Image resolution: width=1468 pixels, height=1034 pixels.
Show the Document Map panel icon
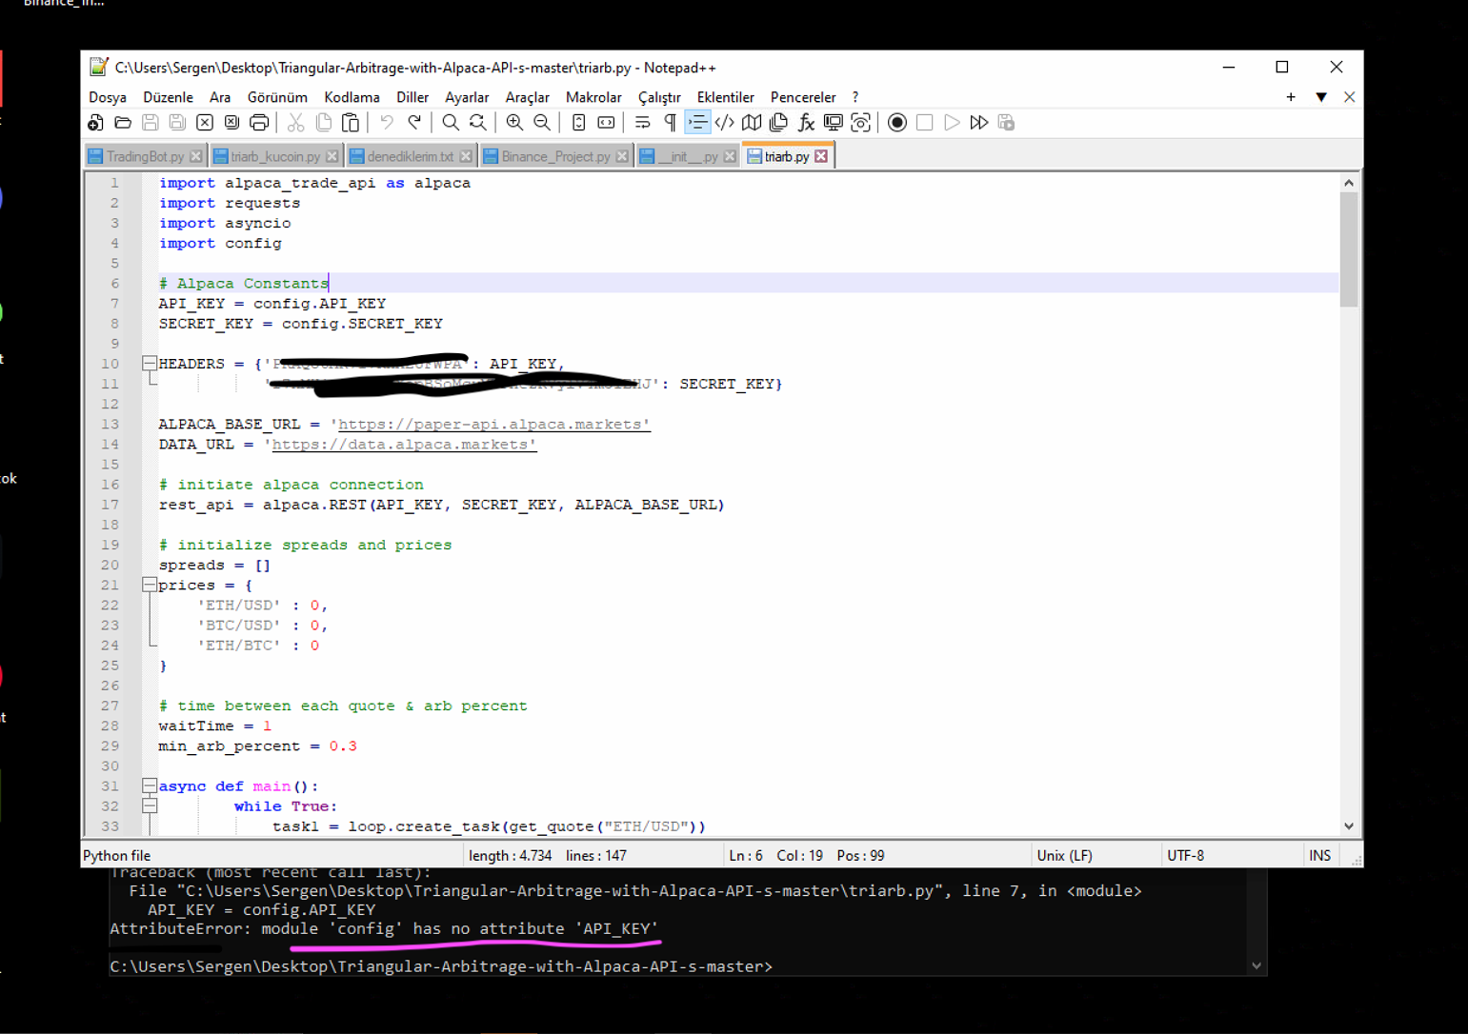tap(752, 123)
